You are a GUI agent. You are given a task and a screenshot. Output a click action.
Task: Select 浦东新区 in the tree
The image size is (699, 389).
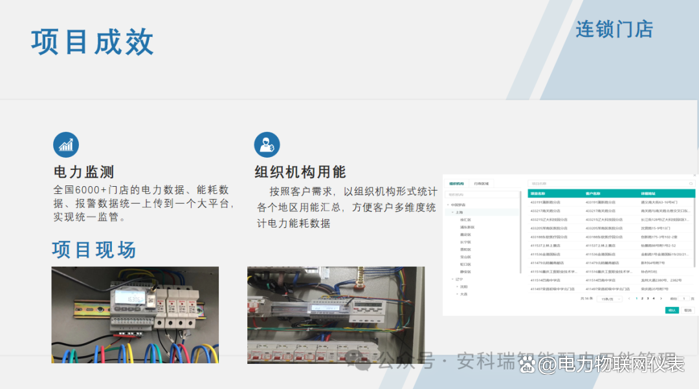(x=467, y=227)
